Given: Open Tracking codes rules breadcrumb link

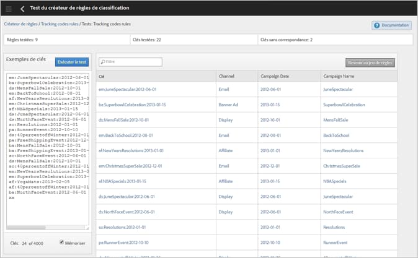Looking at the screenshot, I should click(x=60, y=24).
